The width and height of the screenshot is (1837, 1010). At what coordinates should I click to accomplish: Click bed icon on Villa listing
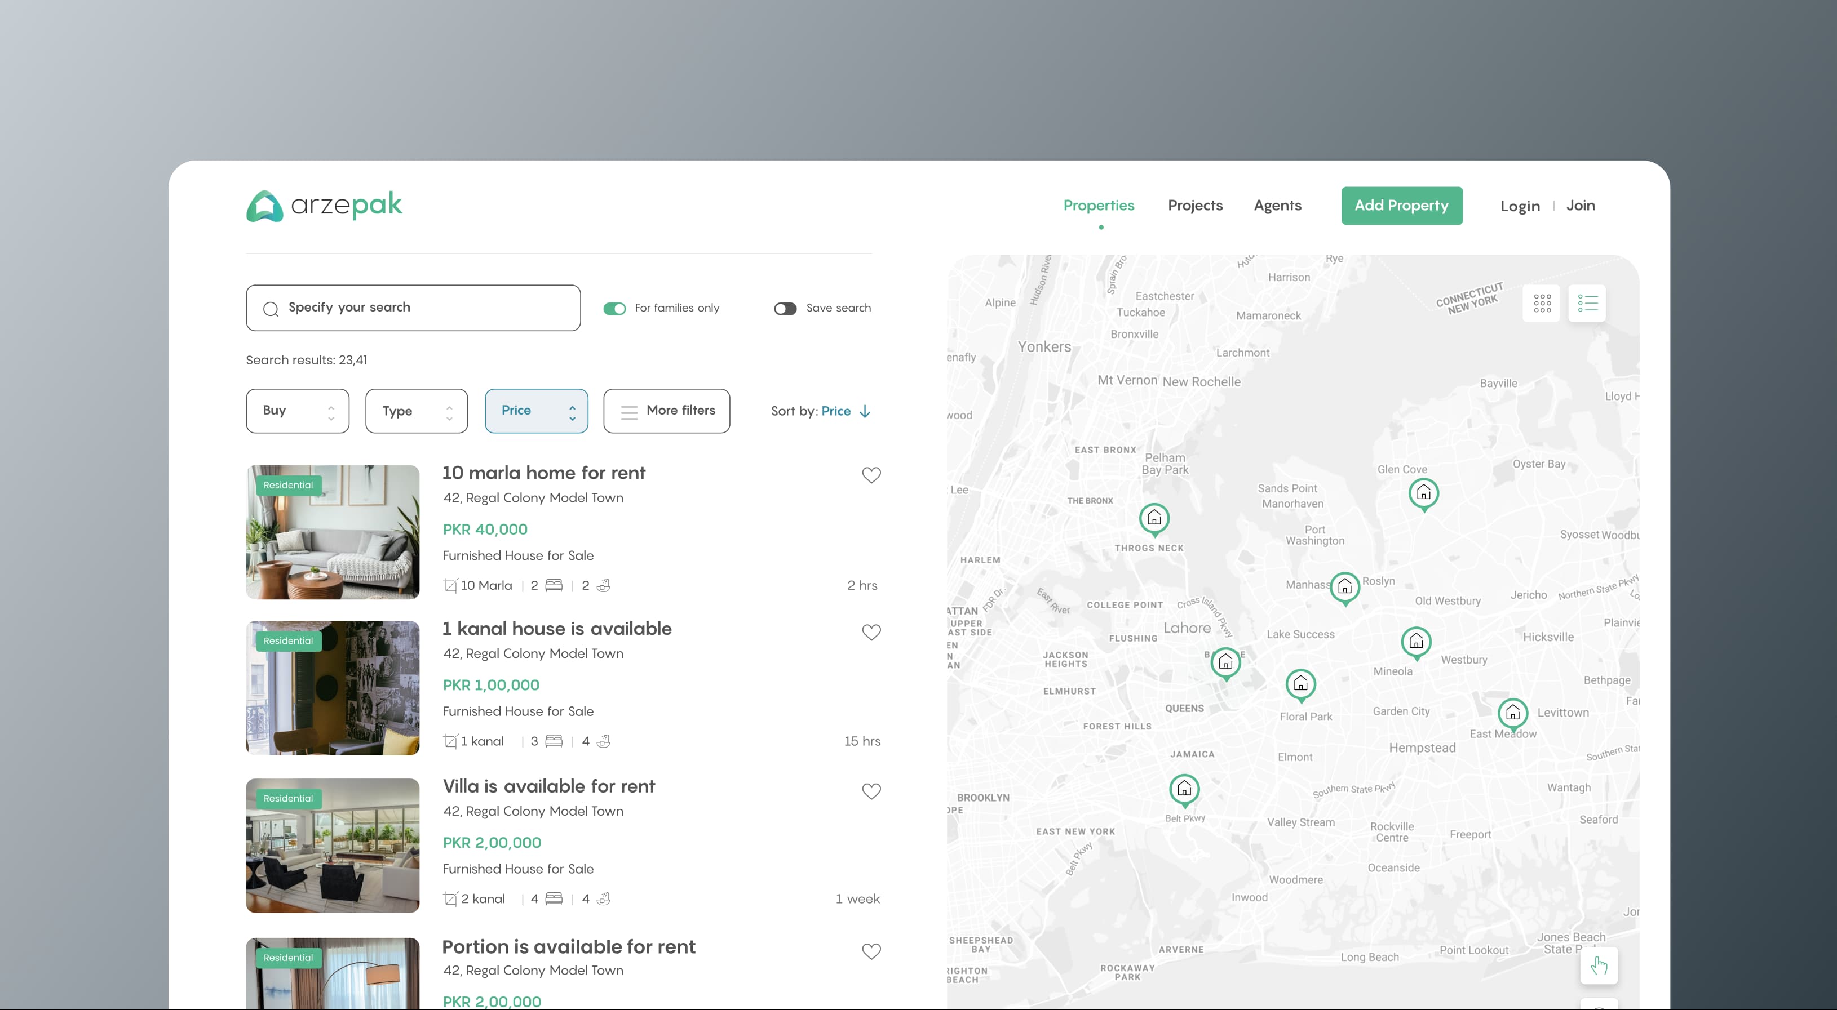point(554,899)
